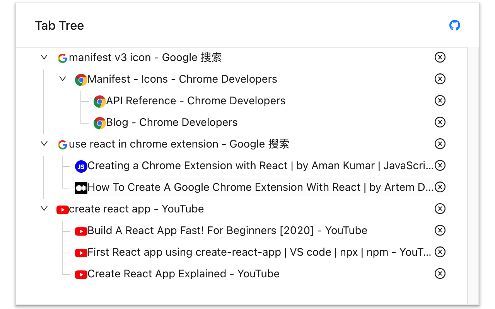Select 'Create React App Explained - YouTube' entry
The width and height of the screenshot is (495, 309).
coord(183,274)
